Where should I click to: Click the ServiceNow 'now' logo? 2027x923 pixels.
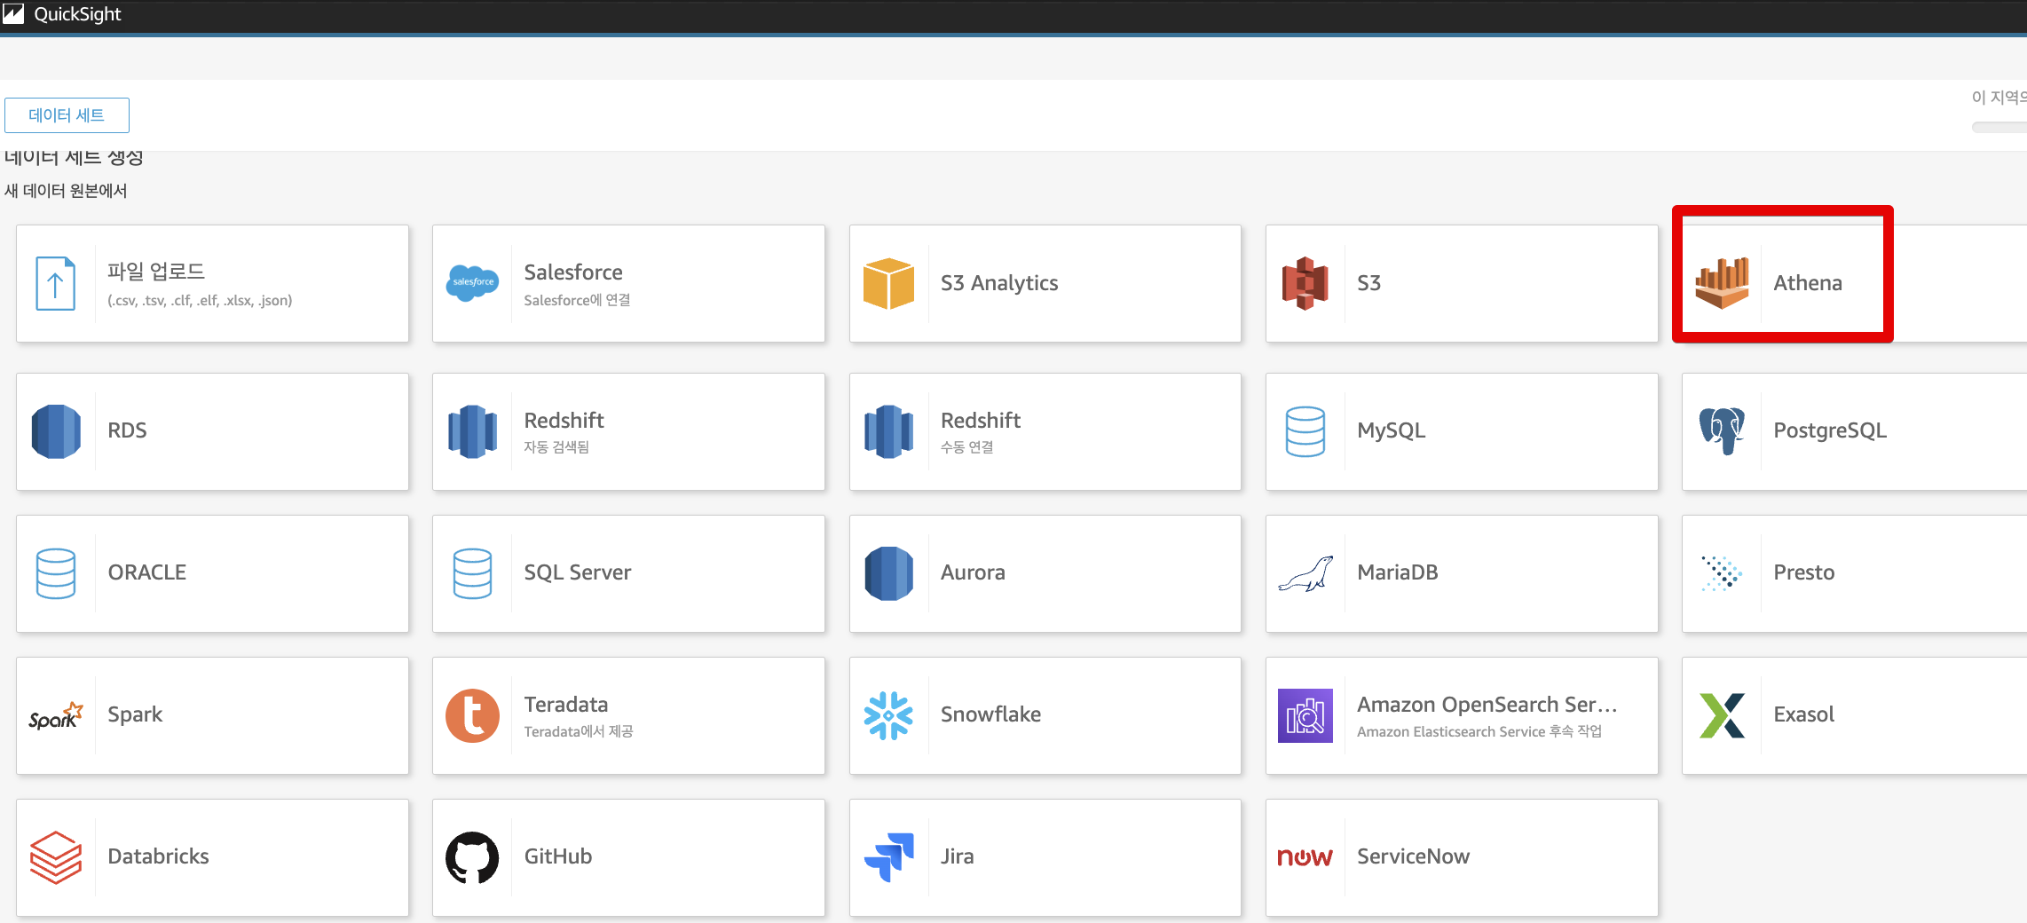1305,857
